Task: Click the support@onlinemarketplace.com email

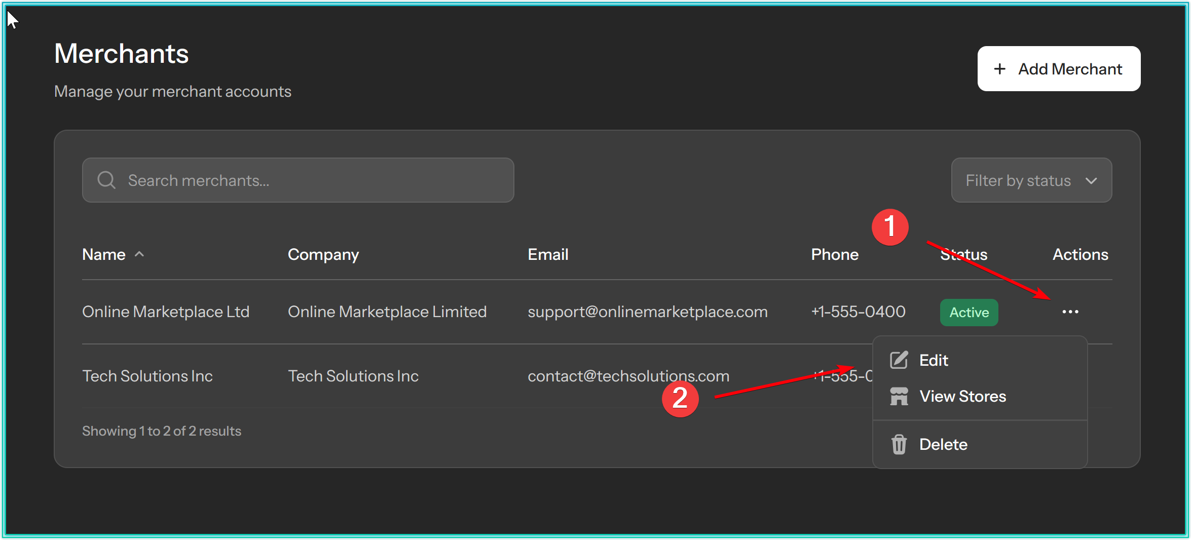Action: coord(647,312)
